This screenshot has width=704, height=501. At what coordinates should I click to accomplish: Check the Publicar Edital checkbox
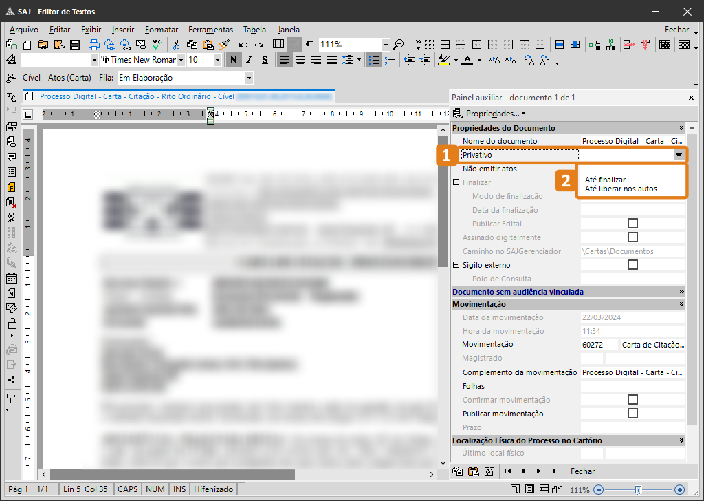[632, 223]
